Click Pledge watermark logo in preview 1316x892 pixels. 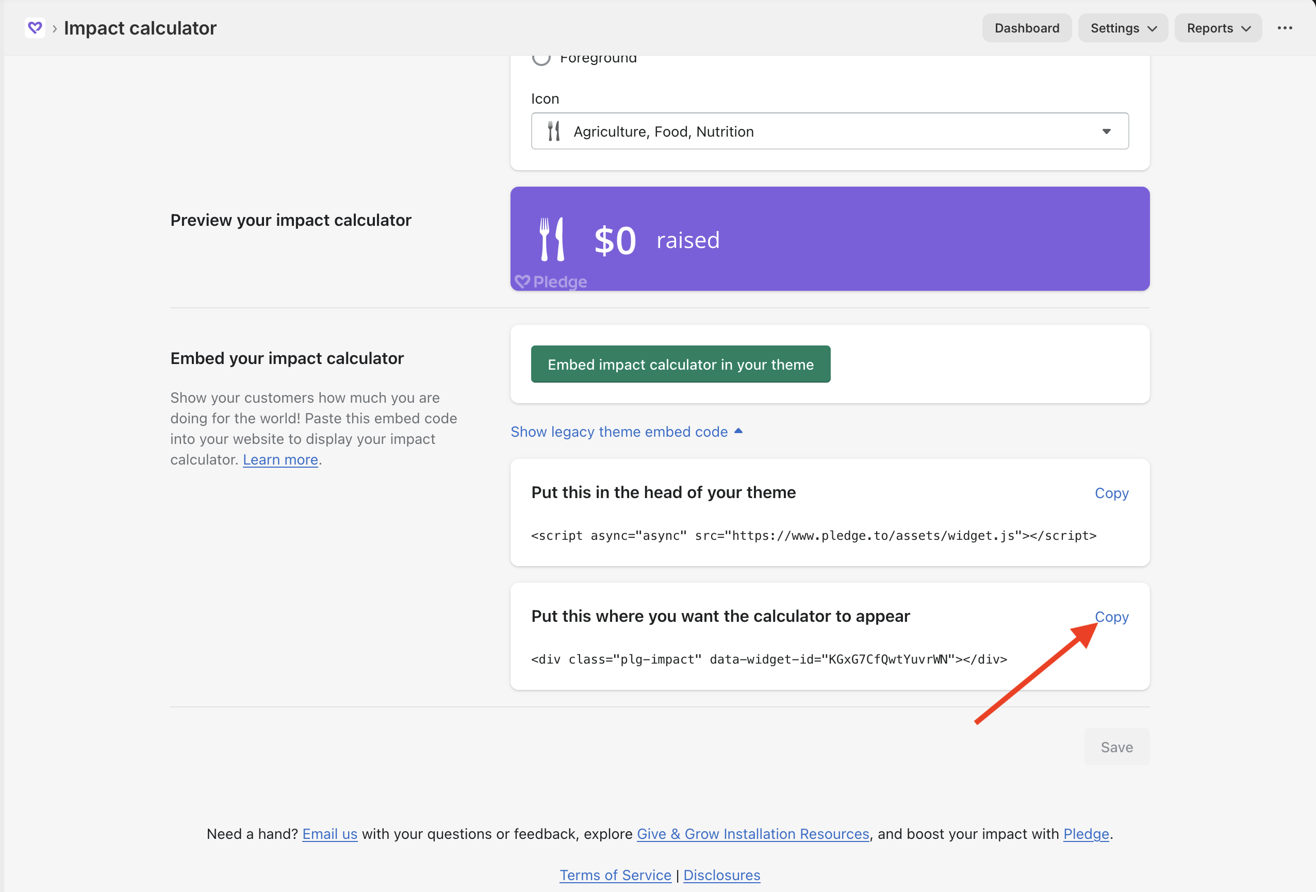pyautogui.click(x=551, y=282)
